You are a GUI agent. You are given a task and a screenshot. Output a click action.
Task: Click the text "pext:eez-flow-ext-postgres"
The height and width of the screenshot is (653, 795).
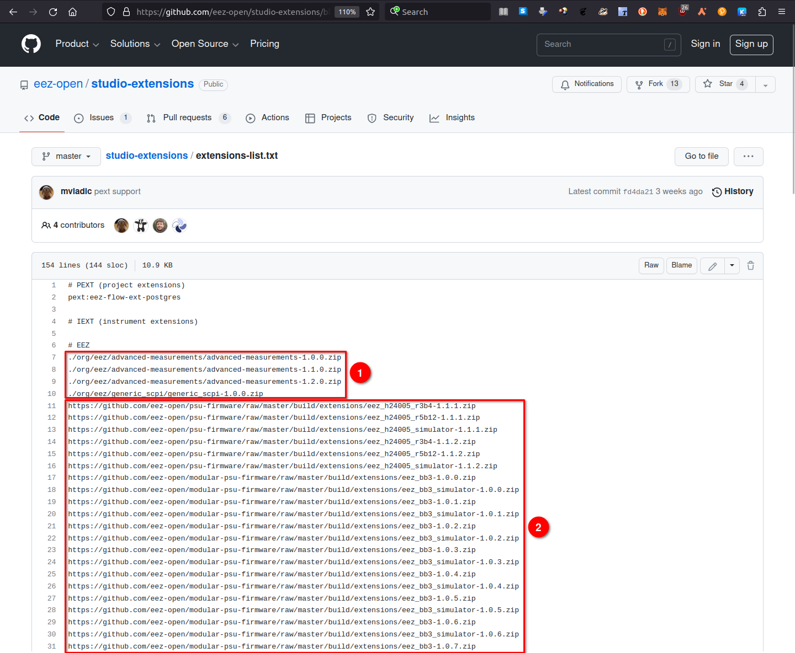point(124,298)
